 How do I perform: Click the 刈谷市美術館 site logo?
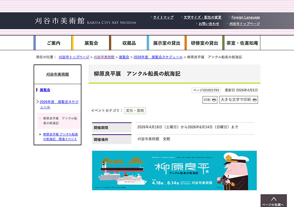[86, 21]
